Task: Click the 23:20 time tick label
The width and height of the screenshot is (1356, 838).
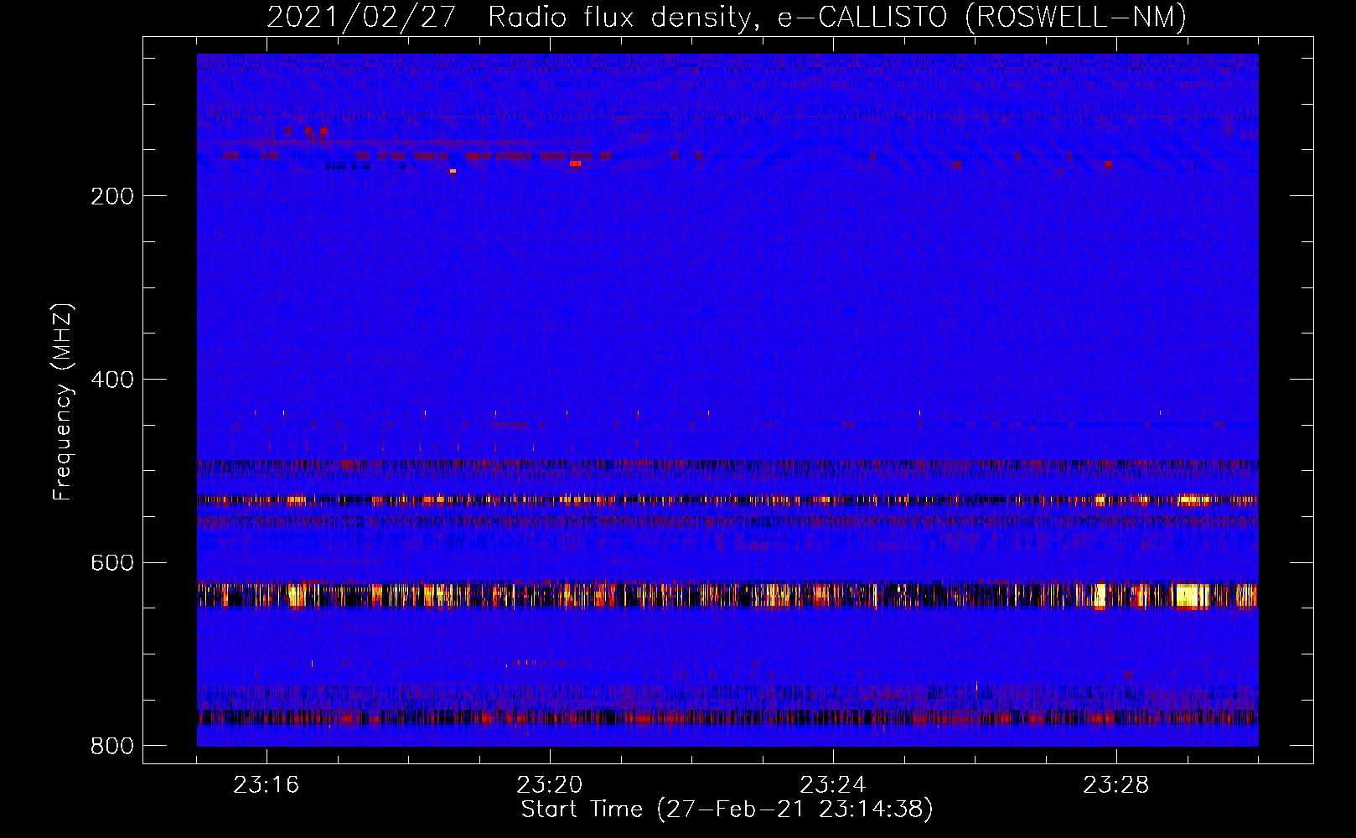Action: coord(550,785)
